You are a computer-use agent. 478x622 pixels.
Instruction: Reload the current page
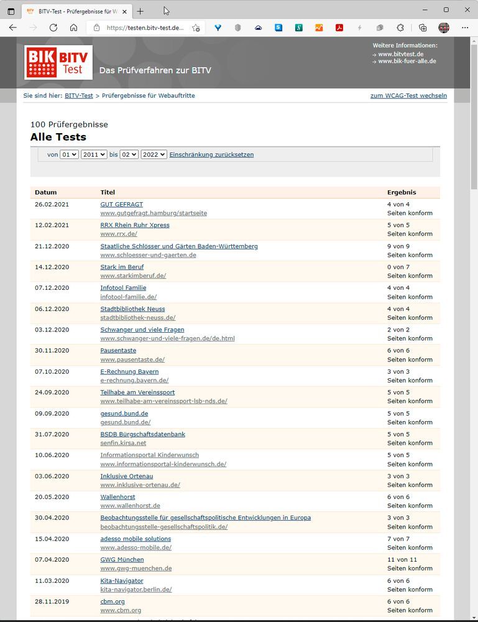[x=53, y=27]
